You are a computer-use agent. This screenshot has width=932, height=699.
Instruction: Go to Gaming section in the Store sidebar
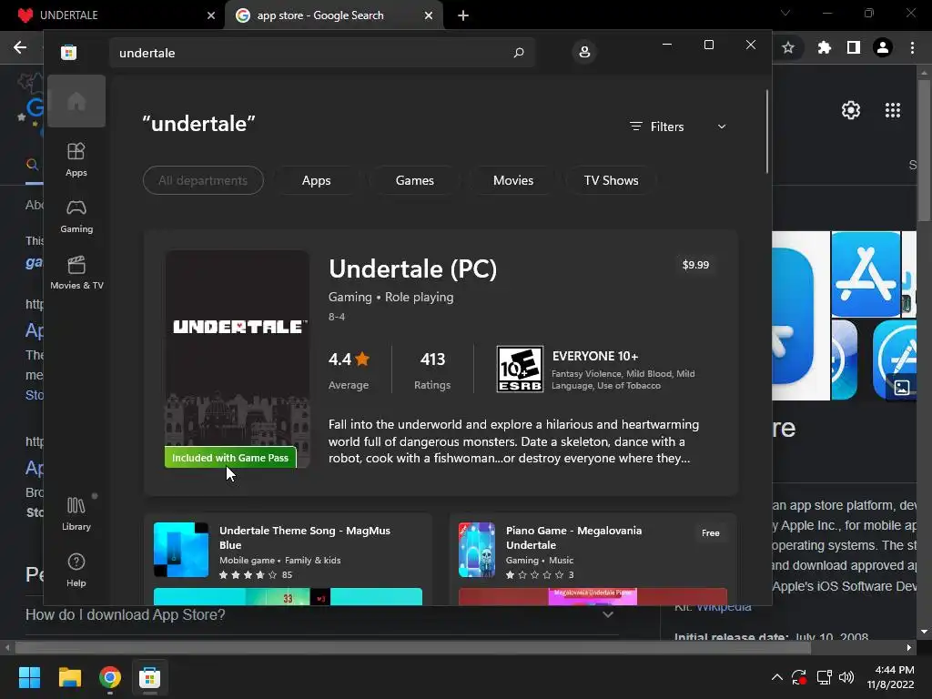pyautogui.click(x=76, y=216)
